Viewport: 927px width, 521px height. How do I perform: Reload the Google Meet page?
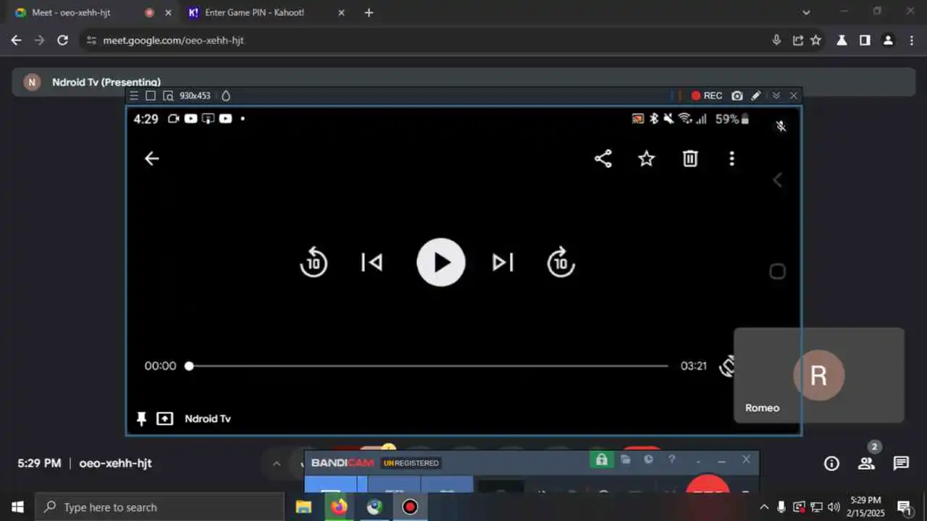(x=62, y=41)
